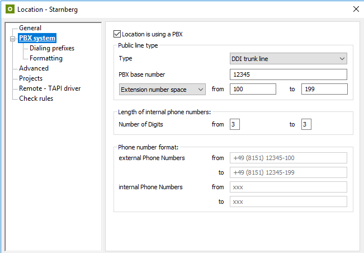Click external Phone Numbers from field
Image resolution: width=364 pixels, height=253 pixels.
[x=289, y=158]
